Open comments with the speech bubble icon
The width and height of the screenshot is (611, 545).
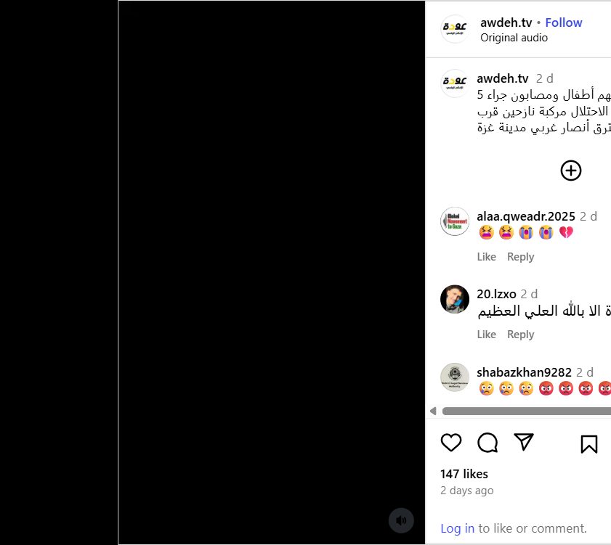(x=487, y=443)
